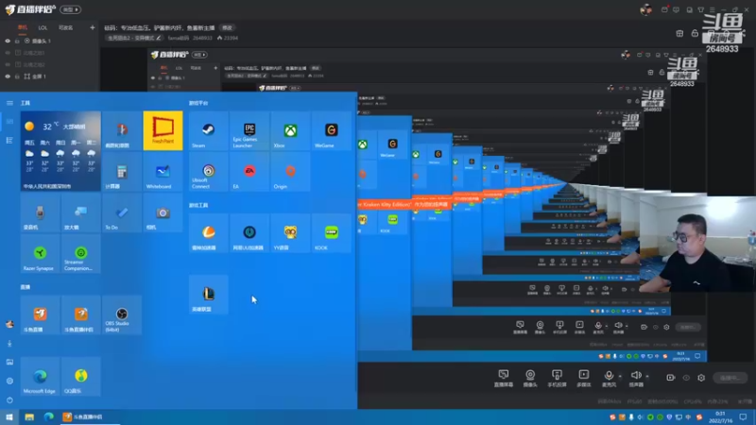Open the Steam tile
The image size is (756, 425).
pyautogui.click(x=208, y=131)
